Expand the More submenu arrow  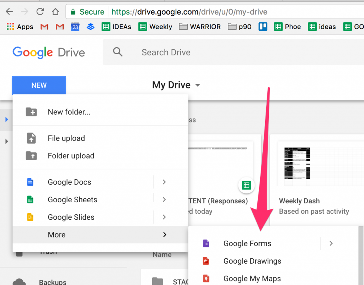pos(165,235)
